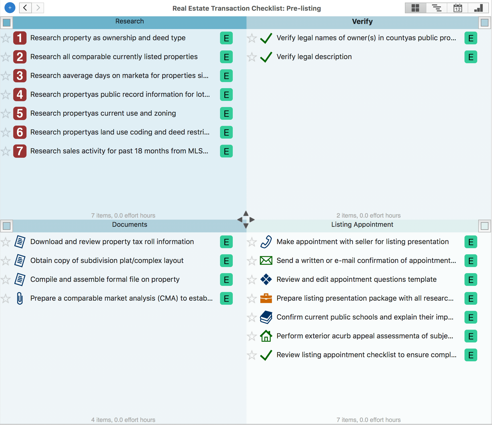Check the Verify panel corner checkbox
Viewport: 492px width, 425px height.
coord(485,22)
